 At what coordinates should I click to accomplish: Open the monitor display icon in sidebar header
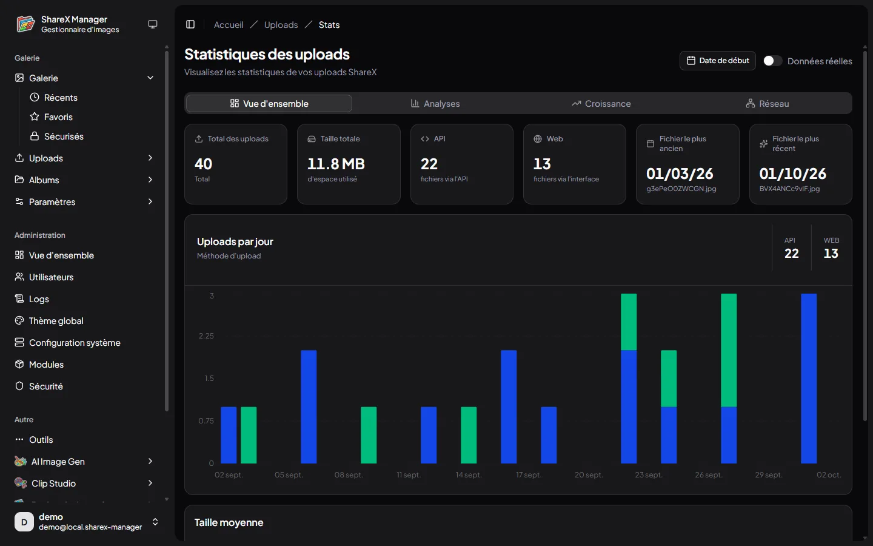pyautogui.click(x=153, y=24)
